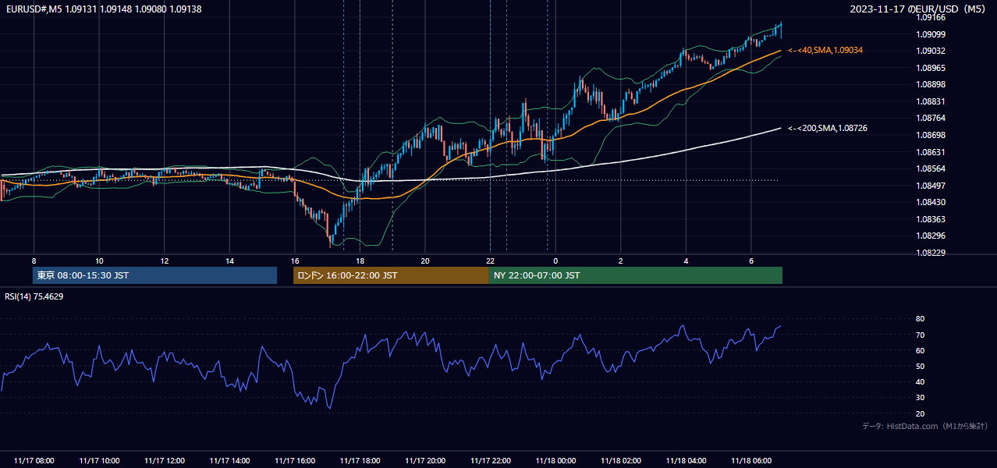Click hour label 8 under price chart

[34, 261]
